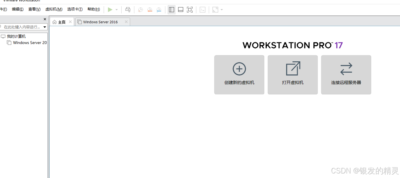Switch to the 主页 tab
The image size is (400, 178).
pyautogui.click(x=62, y=22)
